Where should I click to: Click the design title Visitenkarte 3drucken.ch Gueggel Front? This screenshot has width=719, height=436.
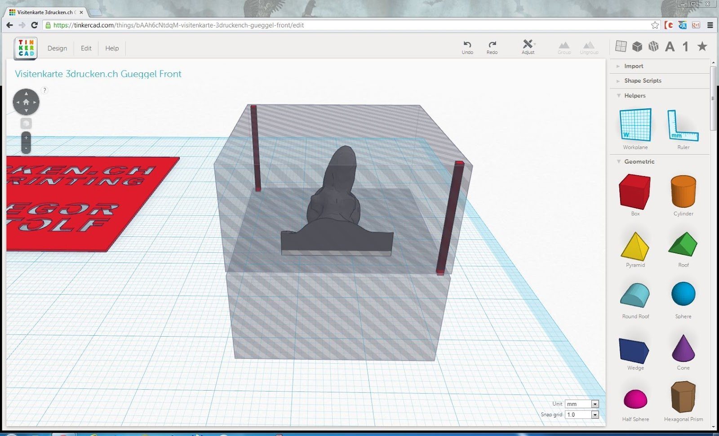(x=98, y=74)
